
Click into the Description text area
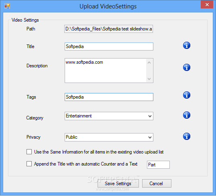tap(106, 71)
